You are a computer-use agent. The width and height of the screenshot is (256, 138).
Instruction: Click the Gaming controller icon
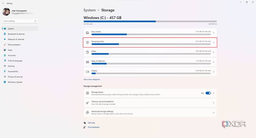pyautogui.click(x=5, y=66)
